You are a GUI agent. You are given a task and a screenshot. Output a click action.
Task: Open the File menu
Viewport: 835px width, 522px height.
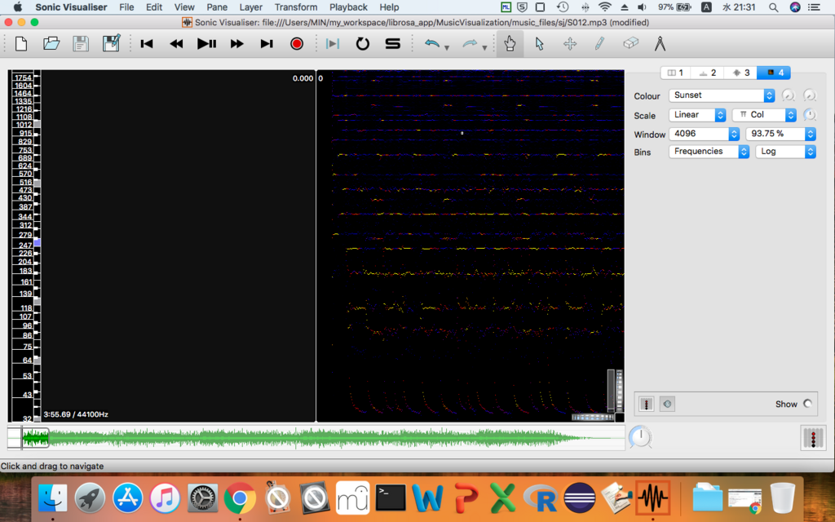coord(126,7)
